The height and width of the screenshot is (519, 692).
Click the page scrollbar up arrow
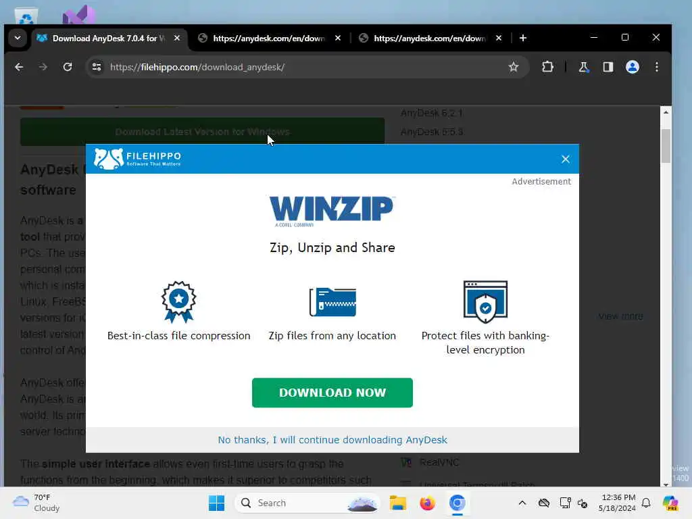pyautogui.click(x=666, y=112)
